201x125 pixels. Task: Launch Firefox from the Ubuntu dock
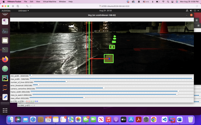click(5, 59)
